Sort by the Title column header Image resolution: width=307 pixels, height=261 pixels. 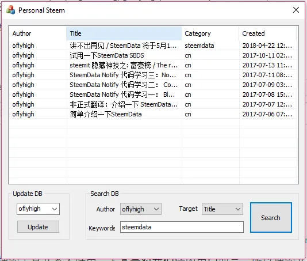(x=124, y=33)
